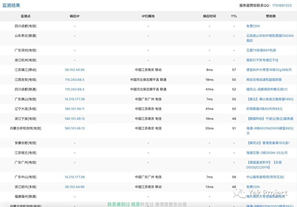The height and width of the screenshot is (207, 297).
Task: Select monitor point 江苏宿迁[电信]
Action: (x=26, y=153)
